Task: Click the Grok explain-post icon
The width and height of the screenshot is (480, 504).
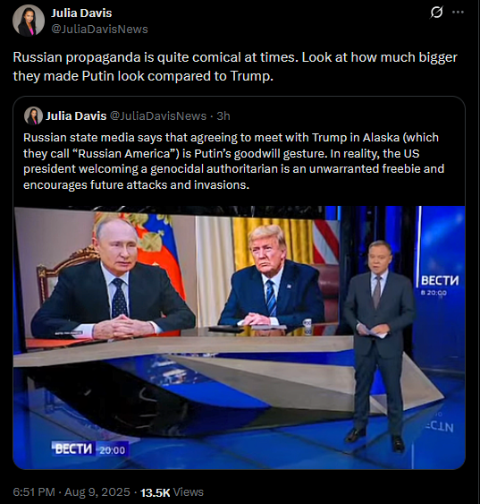Action: 436,13
